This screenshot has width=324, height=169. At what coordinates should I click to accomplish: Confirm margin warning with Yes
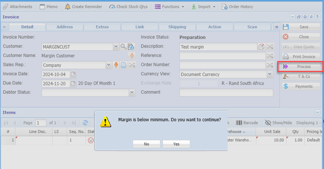[x=176, y=144]
